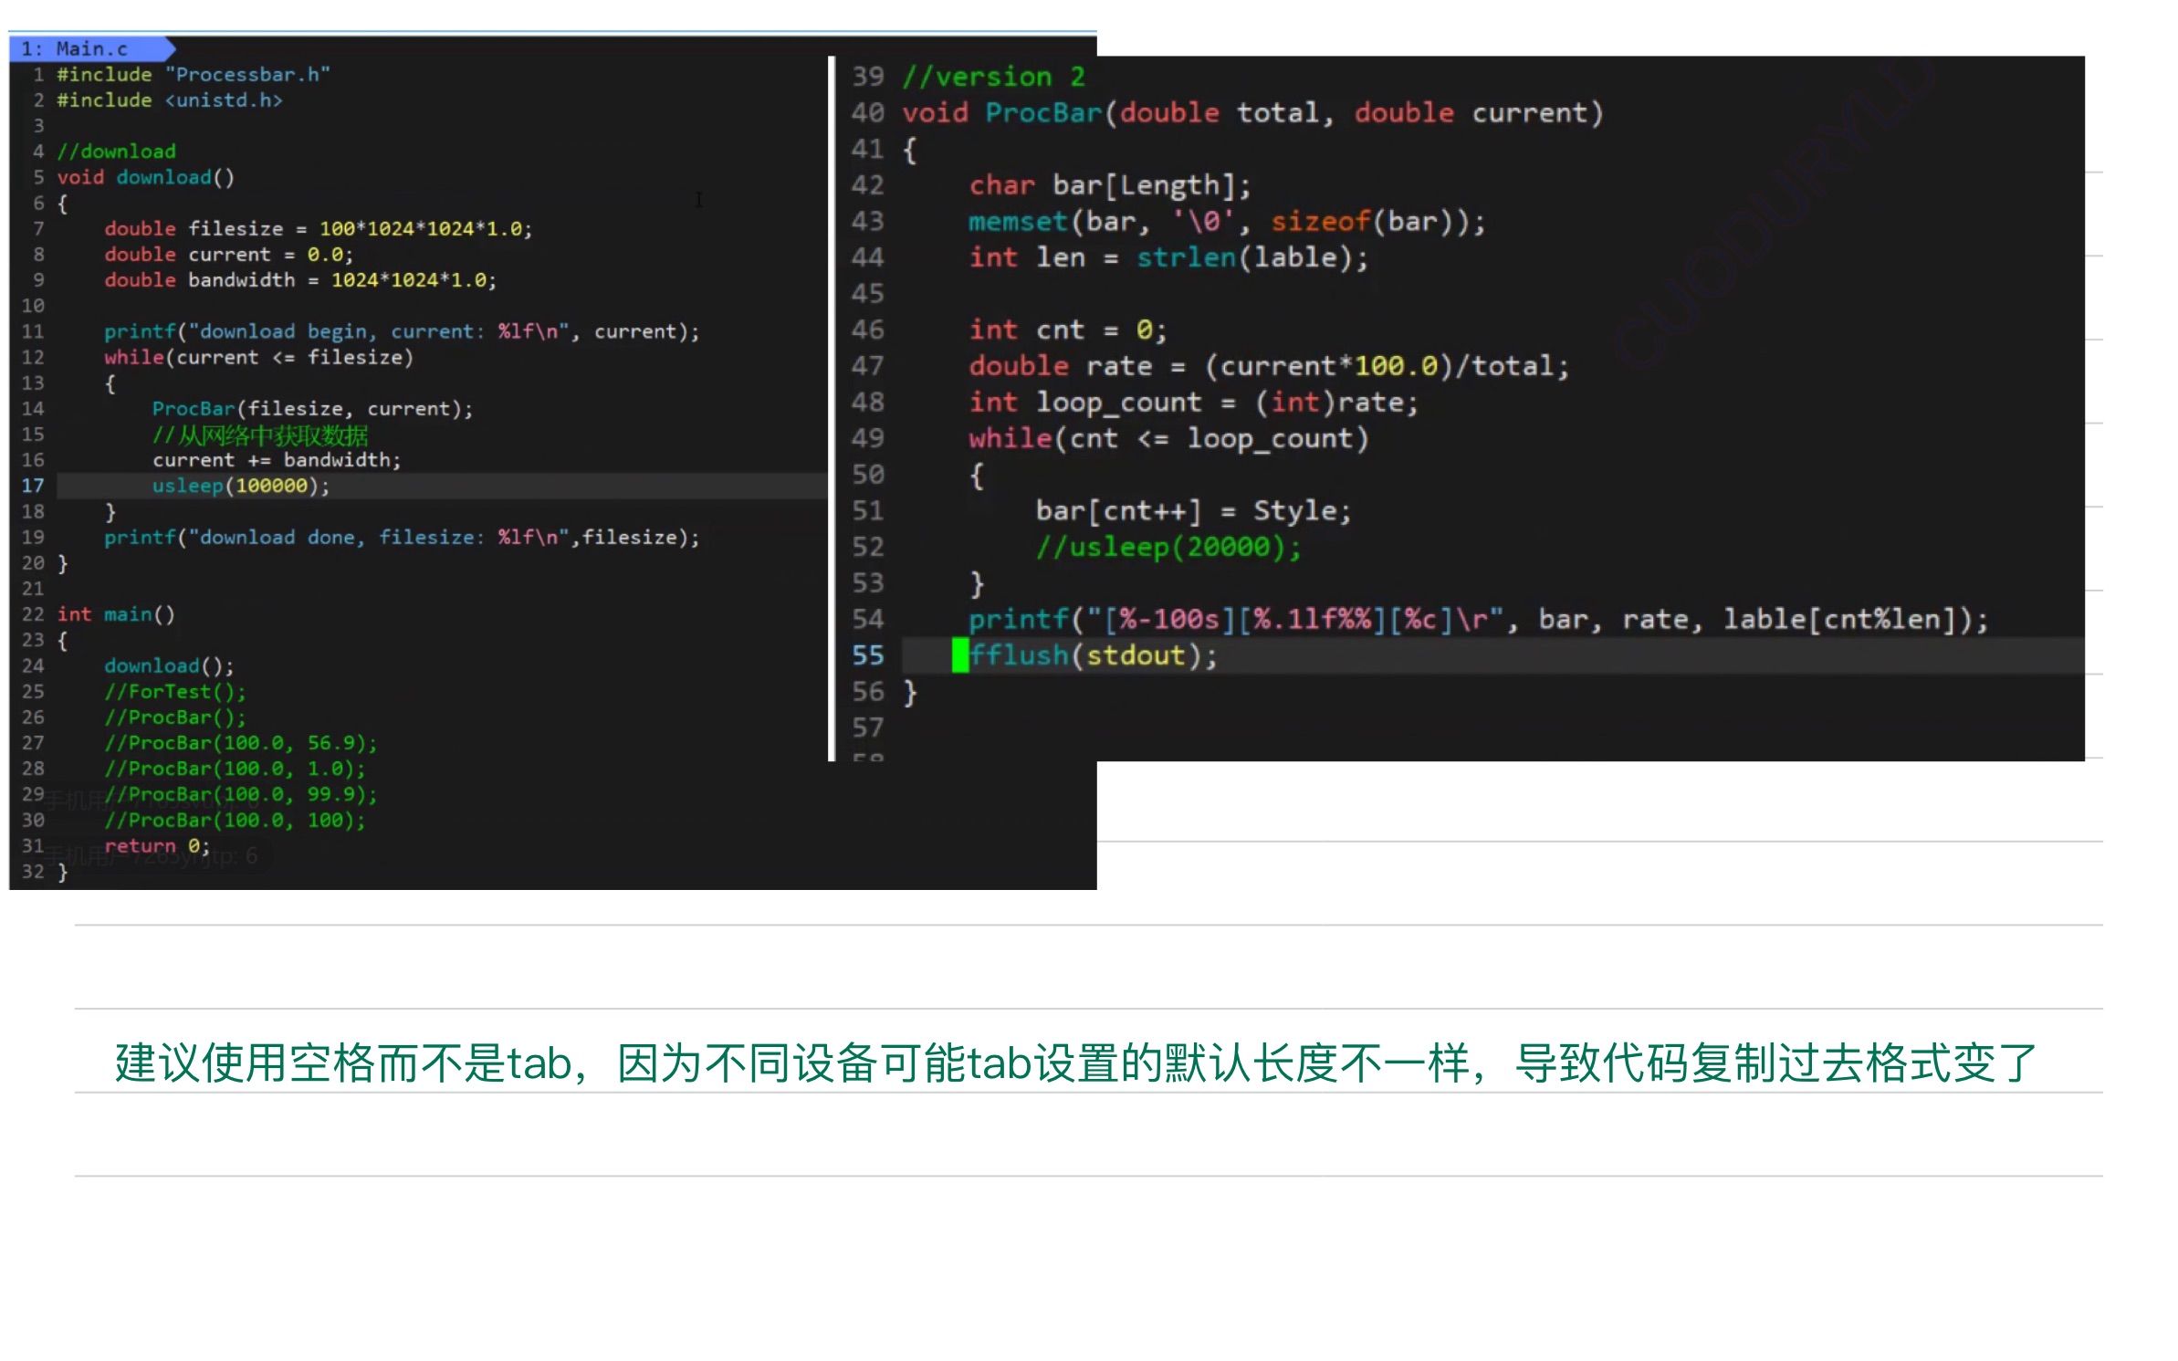Viewport: 2178px width, 1361px height.
Task: Click the int main() declaration on line 22
Action: coord(119,613)
